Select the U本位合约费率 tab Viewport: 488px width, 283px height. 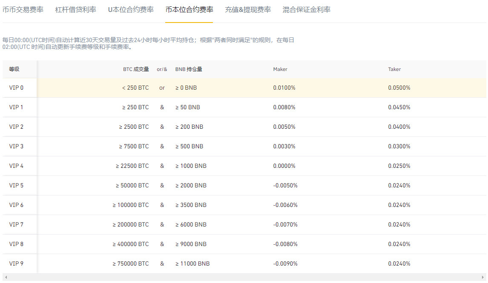[x=131, y=9]
